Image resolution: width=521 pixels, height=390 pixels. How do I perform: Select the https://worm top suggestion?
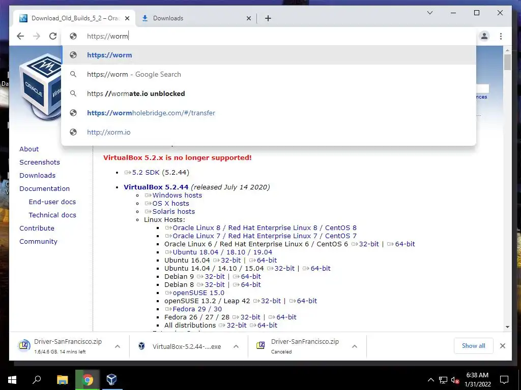click(269, 55)
